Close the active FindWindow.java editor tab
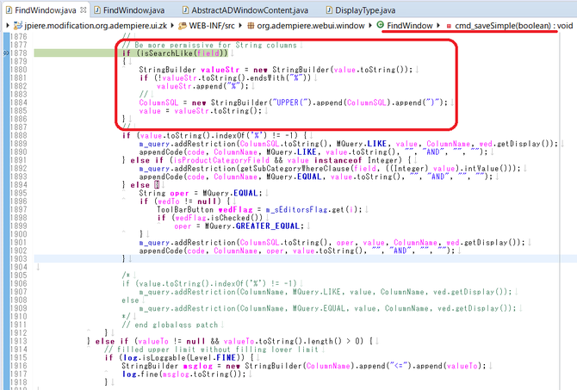Viewport: 577px width, 390px height. pos(84,10)
